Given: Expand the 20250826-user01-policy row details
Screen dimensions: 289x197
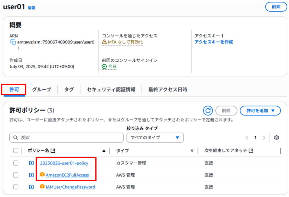Looking at the screenshot, I should 31,163.
